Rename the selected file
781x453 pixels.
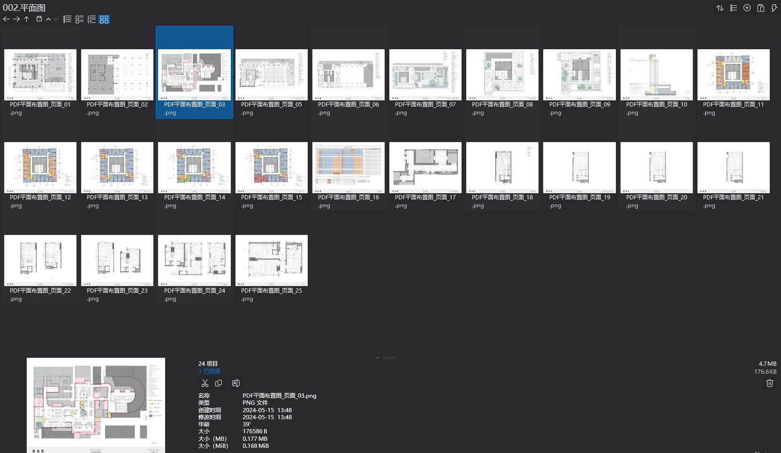tap(236, 383)
